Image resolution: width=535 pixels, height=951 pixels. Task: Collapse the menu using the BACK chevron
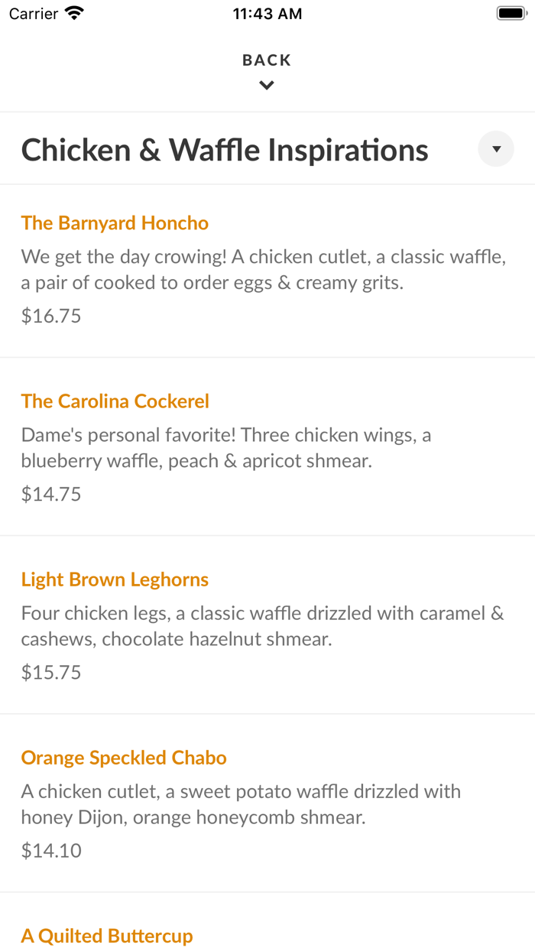point(266,85)
